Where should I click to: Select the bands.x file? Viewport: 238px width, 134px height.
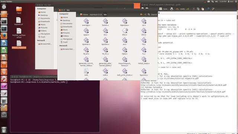(x=105, y=22)
